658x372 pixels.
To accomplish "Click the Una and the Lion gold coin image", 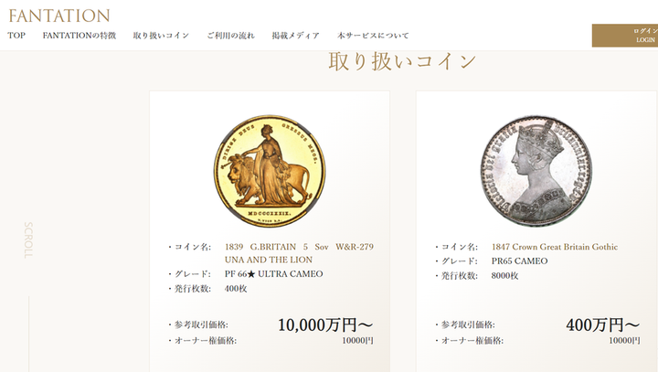I will (x=270, y=171).
